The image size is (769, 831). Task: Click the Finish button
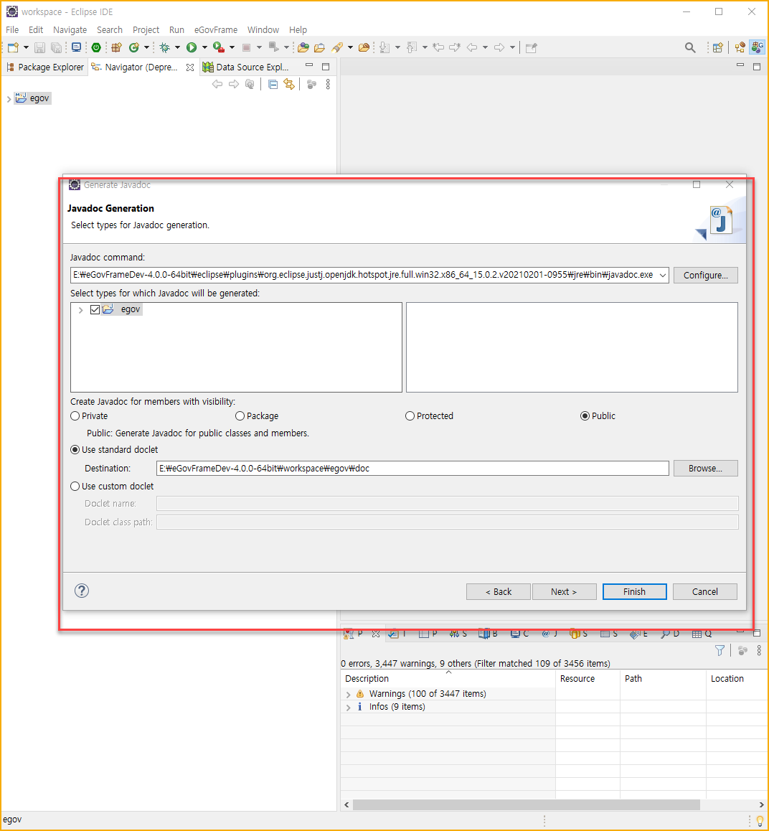[x=634, y=591]
